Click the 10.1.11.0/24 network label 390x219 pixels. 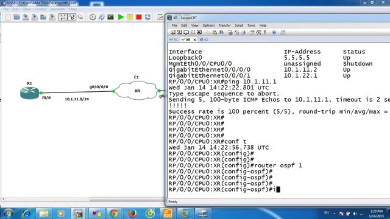pos(77,99)
